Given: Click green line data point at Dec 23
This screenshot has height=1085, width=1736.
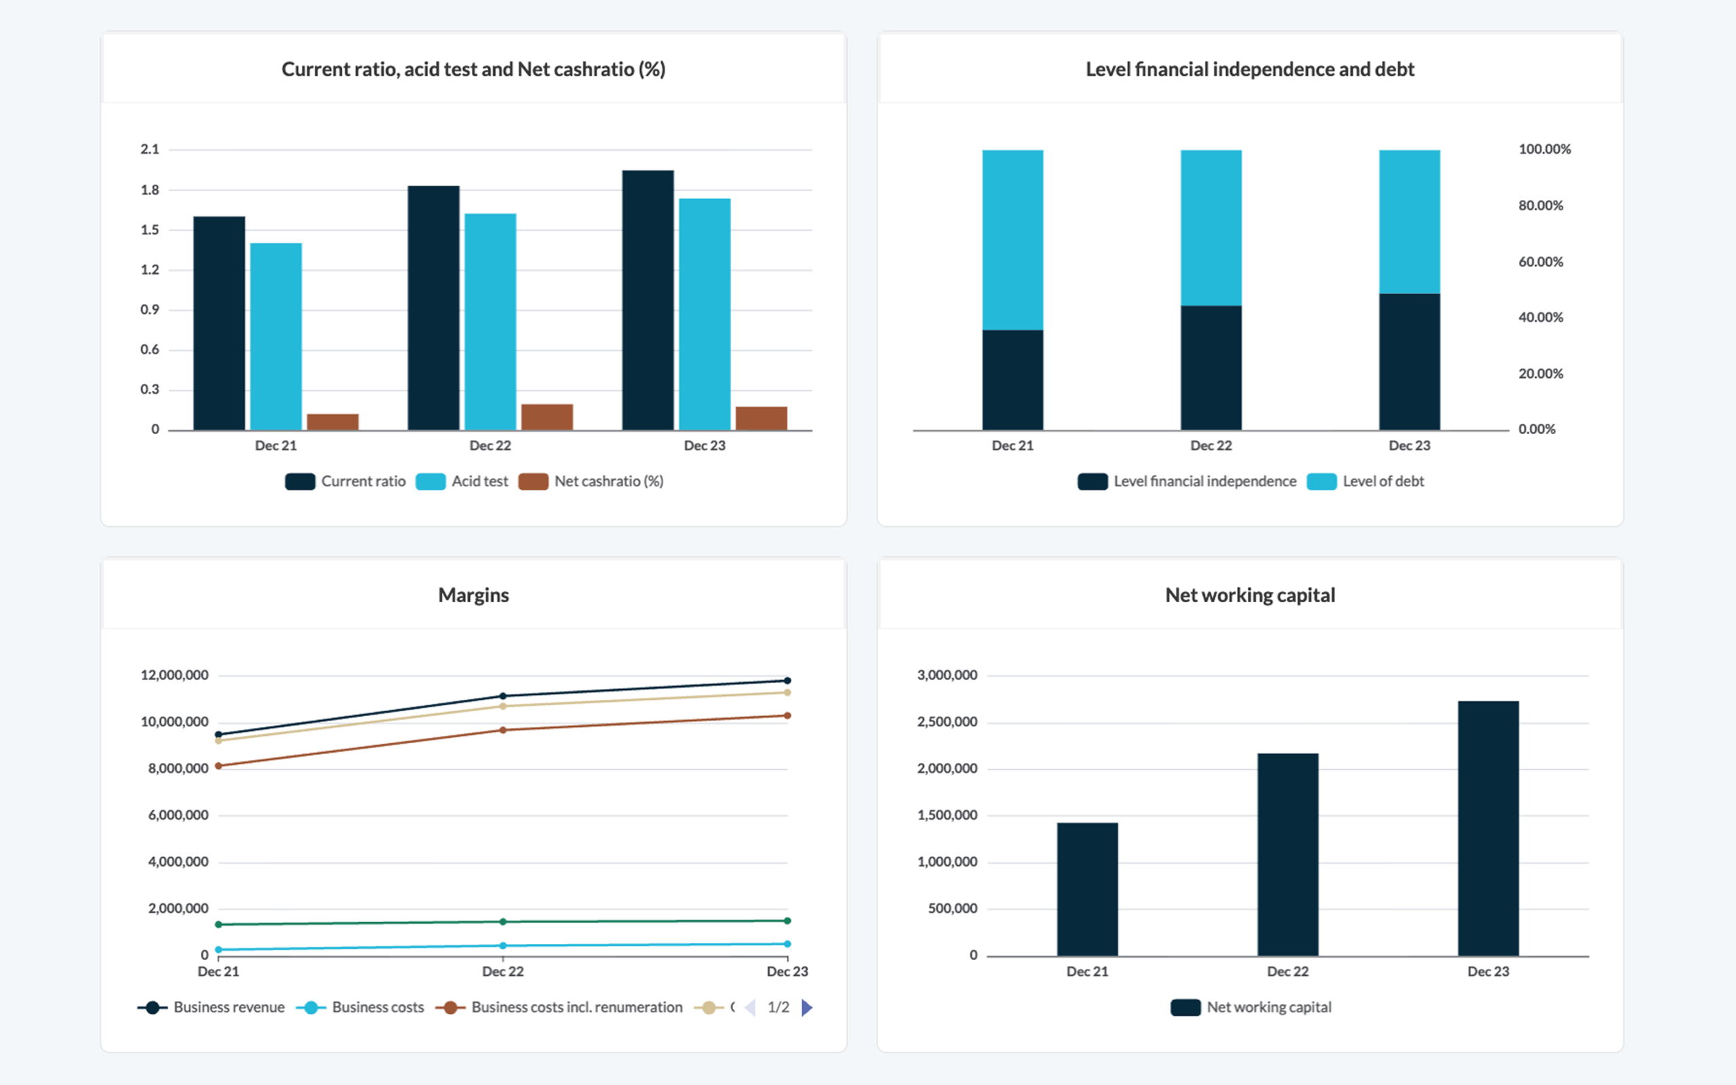Looking at the screenshot, I should (787, 921).
